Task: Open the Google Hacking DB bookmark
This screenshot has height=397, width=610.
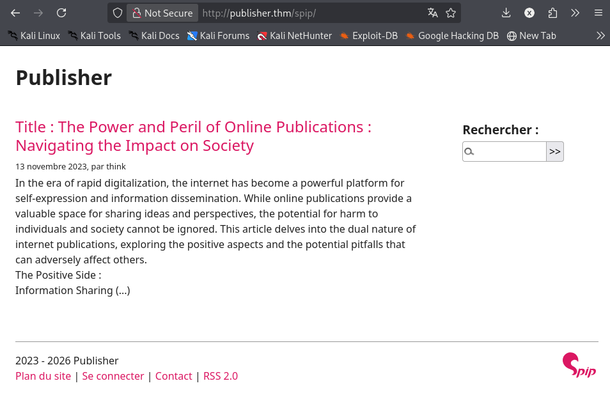Action: tap(451, 36)
